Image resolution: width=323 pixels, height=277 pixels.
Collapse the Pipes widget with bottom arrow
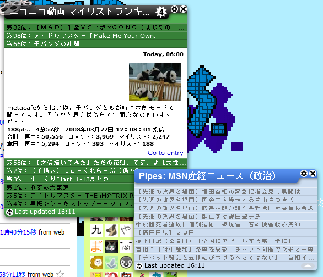click(308, 266)
